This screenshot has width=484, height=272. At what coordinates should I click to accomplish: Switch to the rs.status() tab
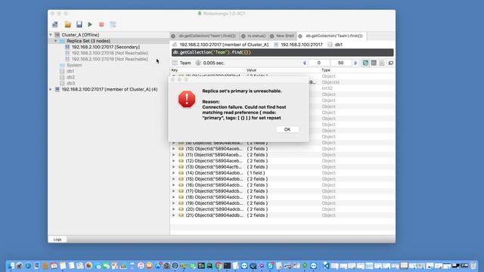coord(256,36)
